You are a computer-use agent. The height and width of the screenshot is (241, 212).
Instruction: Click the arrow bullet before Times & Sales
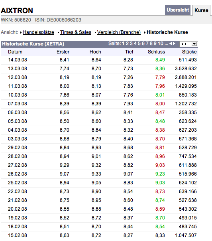(58, 33)
